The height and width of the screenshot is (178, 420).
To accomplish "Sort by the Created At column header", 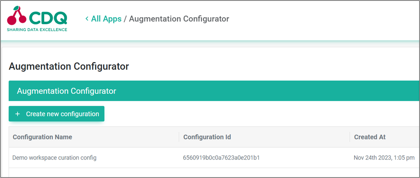I will (x=370, y=137).
